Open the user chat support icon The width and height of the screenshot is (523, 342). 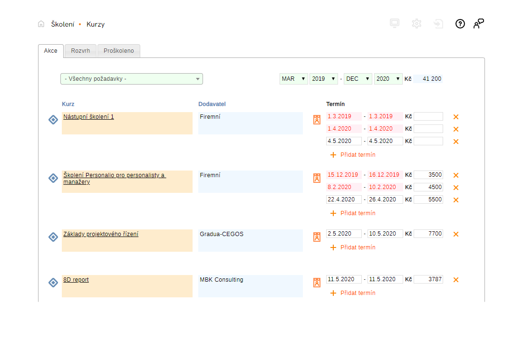(x=478, y=24)
